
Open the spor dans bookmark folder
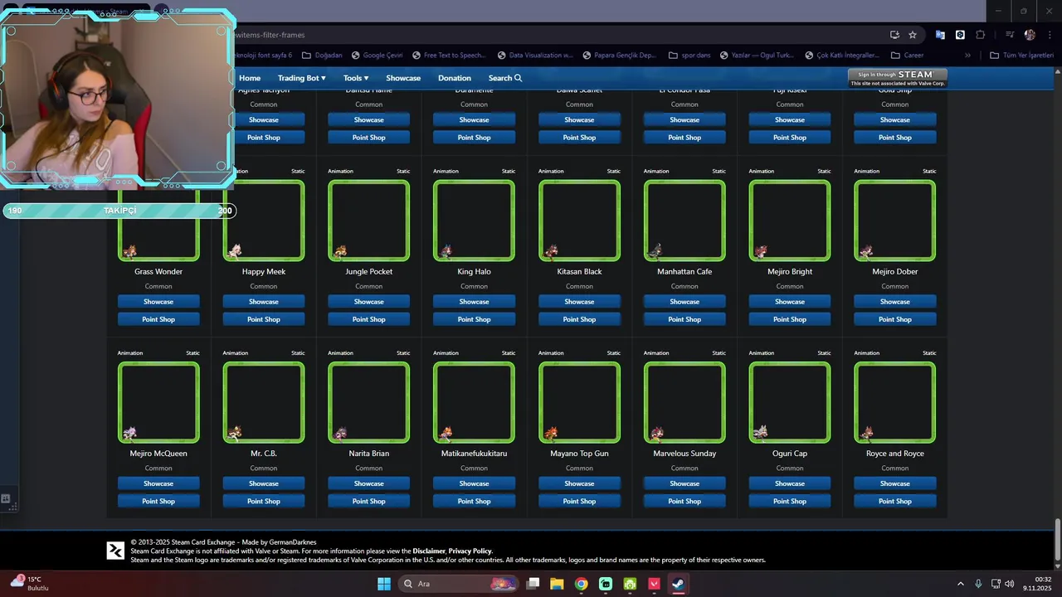pos(689,56)
